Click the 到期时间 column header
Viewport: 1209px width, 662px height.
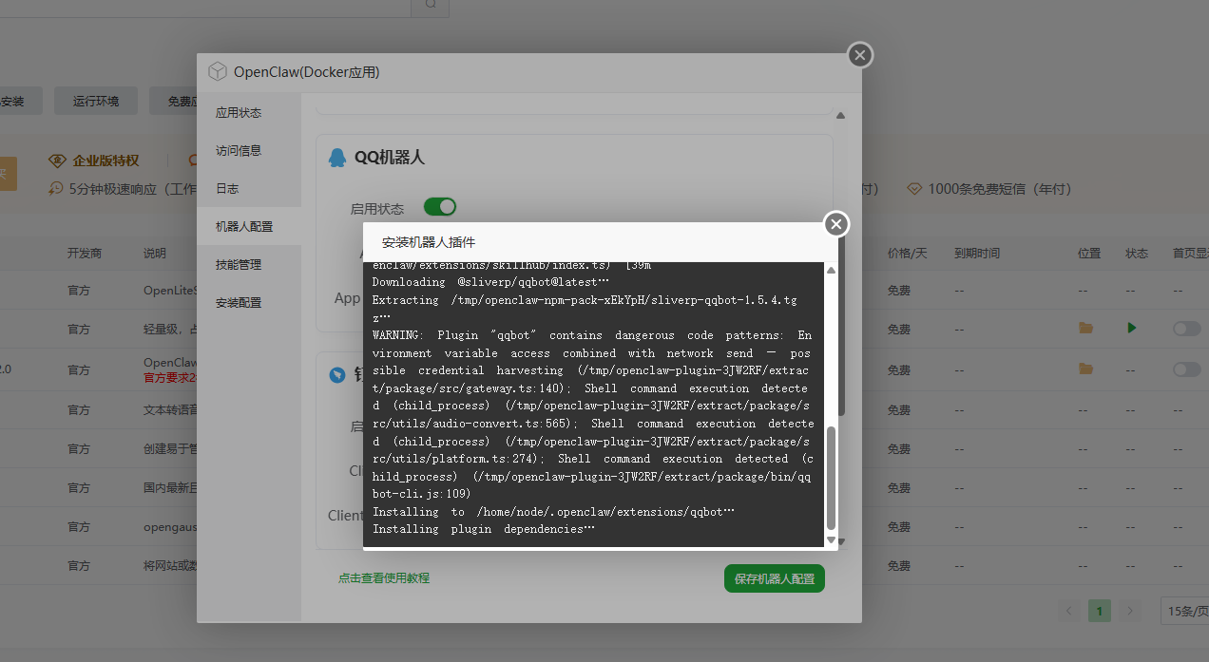(x=977, y=253)
